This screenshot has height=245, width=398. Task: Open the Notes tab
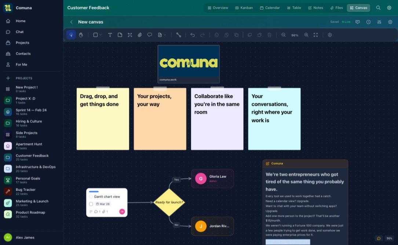point(315,8)
